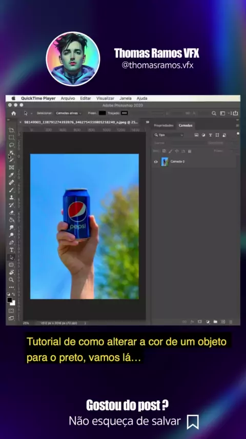Select the Object Selection tool

click(11, 153)
